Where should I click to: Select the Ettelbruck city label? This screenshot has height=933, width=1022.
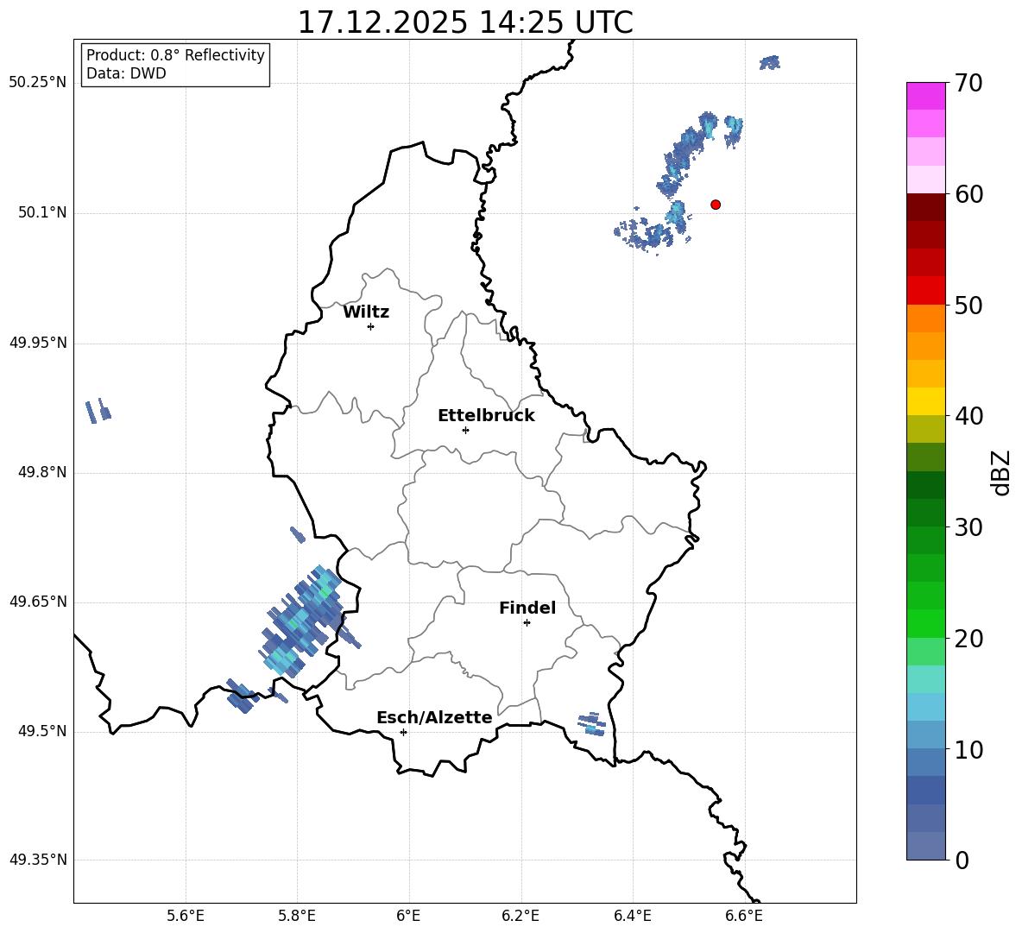coord(486,416)
